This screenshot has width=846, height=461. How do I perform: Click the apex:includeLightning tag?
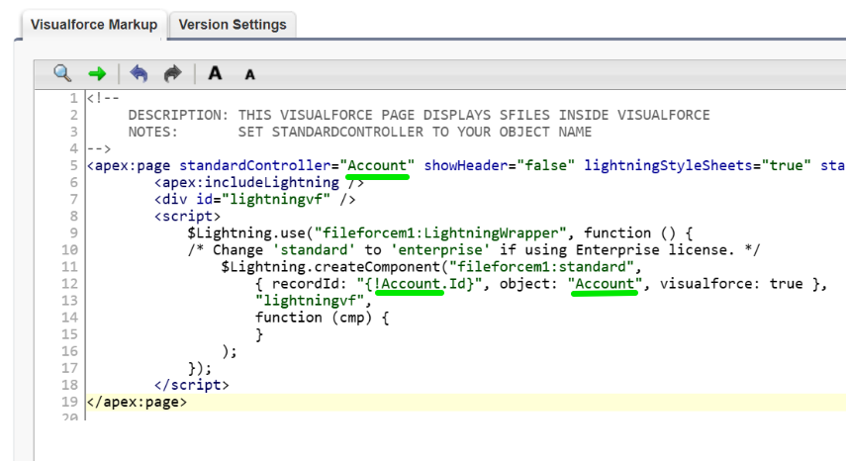[259, 182]
